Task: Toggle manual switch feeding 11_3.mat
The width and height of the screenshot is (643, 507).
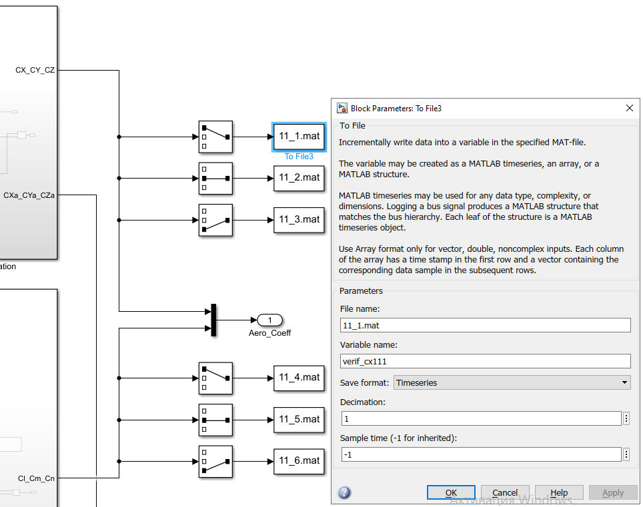Action: (215, 221)
